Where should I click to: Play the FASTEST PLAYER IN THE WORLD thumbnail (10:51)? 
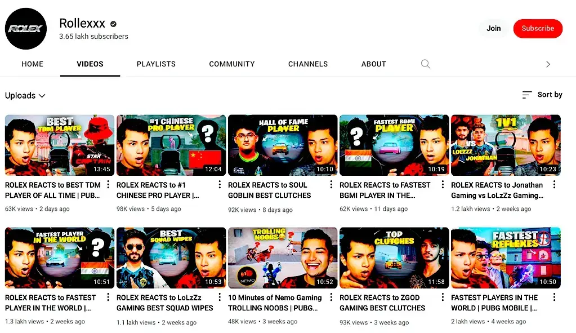[60, 257]
